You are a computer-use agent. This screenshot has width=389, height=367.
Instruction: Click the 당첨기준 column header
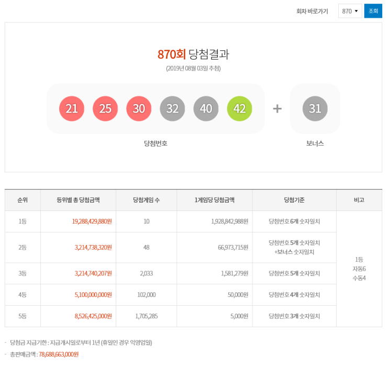click(294, 200)
